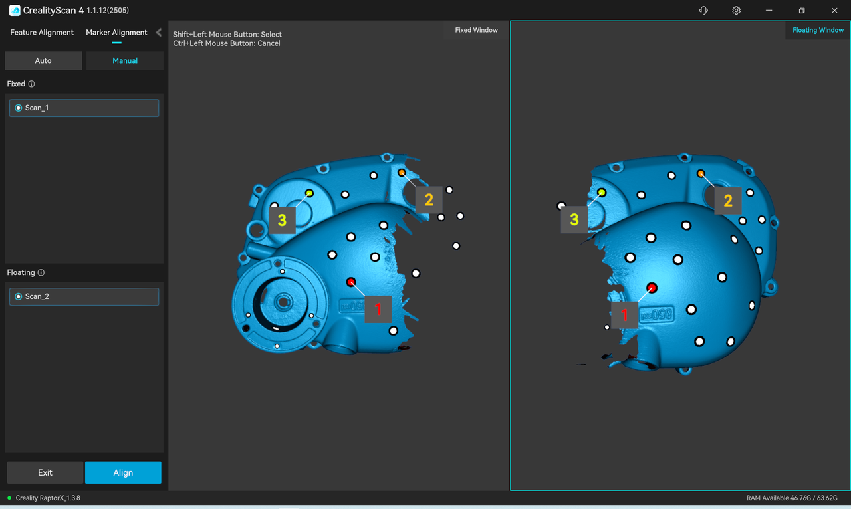851x509 pixels.
Task: Click info icon next to Fixed label
Action: click(x=31, y=84)
